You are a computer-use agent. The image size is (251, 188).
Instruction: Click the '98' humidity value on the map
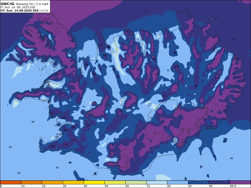(x=175, y=53)
